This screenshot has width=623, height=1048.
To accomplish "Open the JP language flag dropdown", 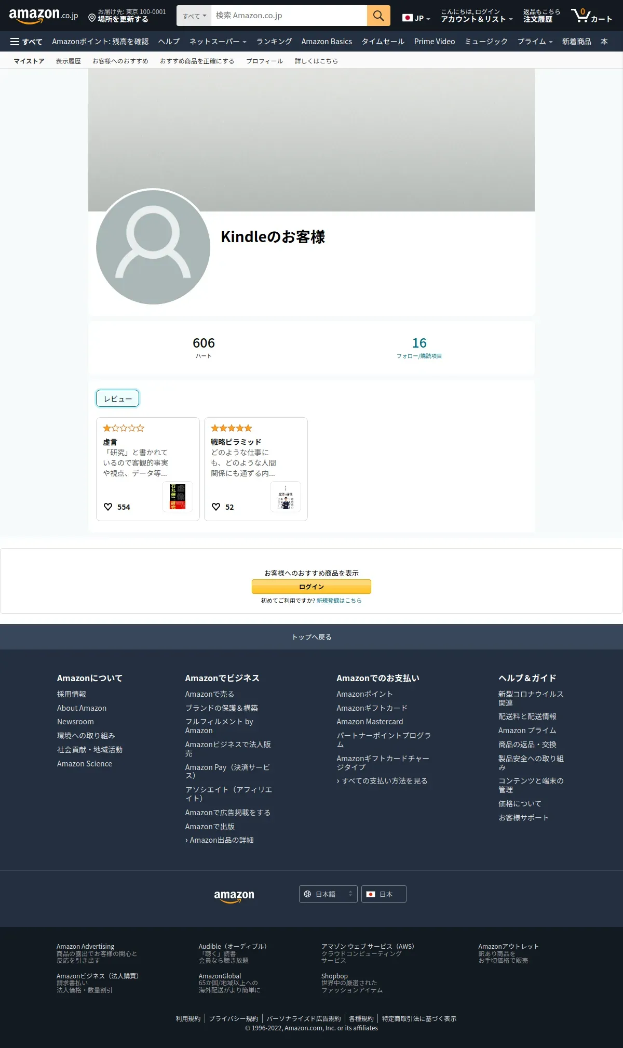I will tap(416, 18).
